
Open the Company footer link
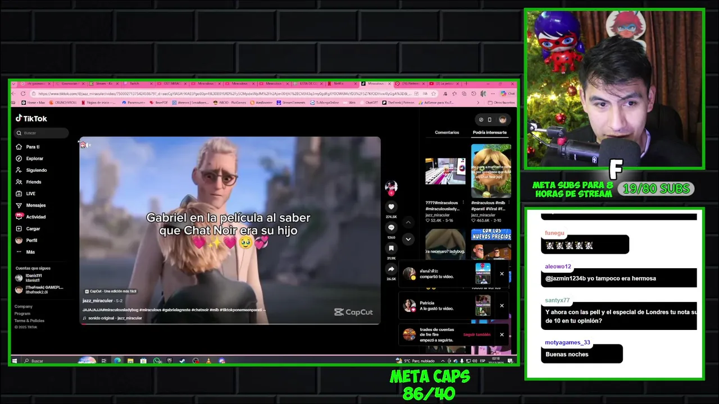point(24,306)
